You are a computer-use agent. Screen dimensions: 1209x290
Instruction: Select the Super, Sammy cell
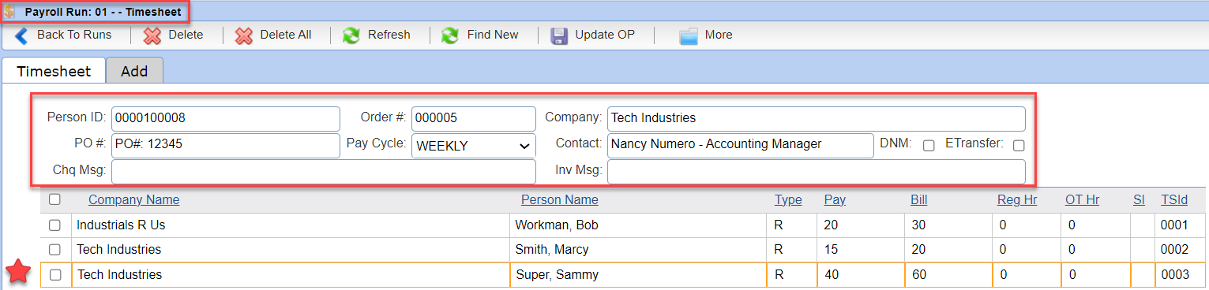click(x=638, y=275)
